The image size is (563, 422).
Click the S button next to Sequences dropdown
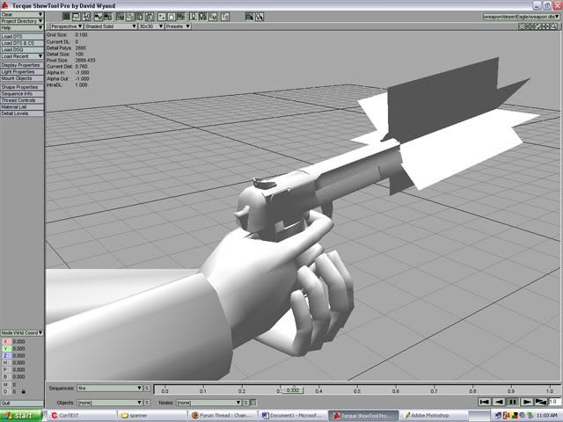(x=148, y=388)
